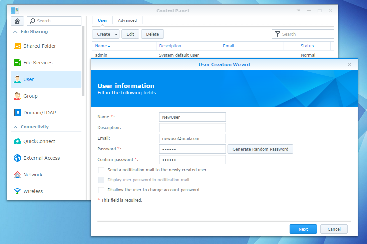Enable send notification mail checkbox
367x244 pixels.
pyautogui.click(x=101, y=170)
